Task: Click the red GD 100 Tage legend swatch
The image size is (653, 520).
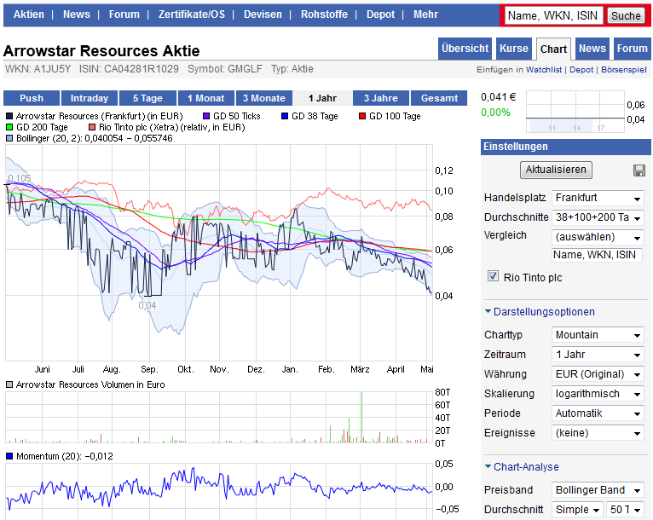Action: (362, 116)
